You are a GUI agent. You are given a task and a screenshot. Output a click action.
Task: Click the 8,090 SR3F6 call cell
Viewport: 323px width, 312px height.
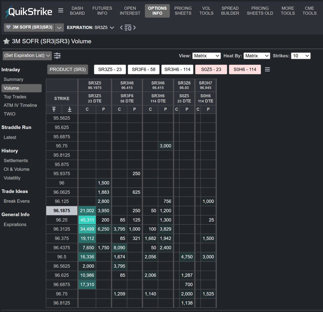pyautogui.click(x=119, y=248)
